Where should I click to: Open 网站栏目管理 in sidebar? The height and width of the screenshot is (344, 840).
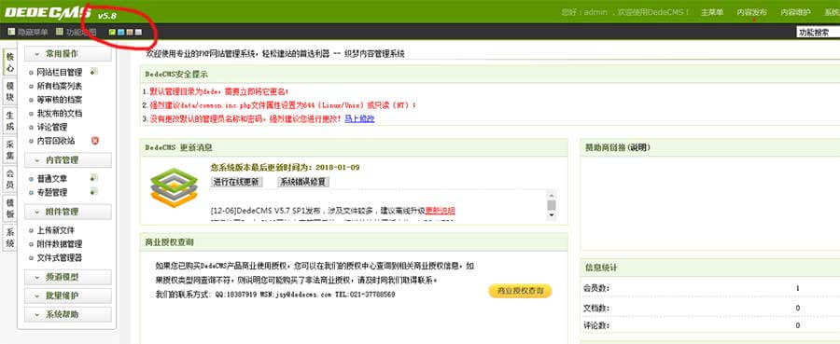pos(60,72)
